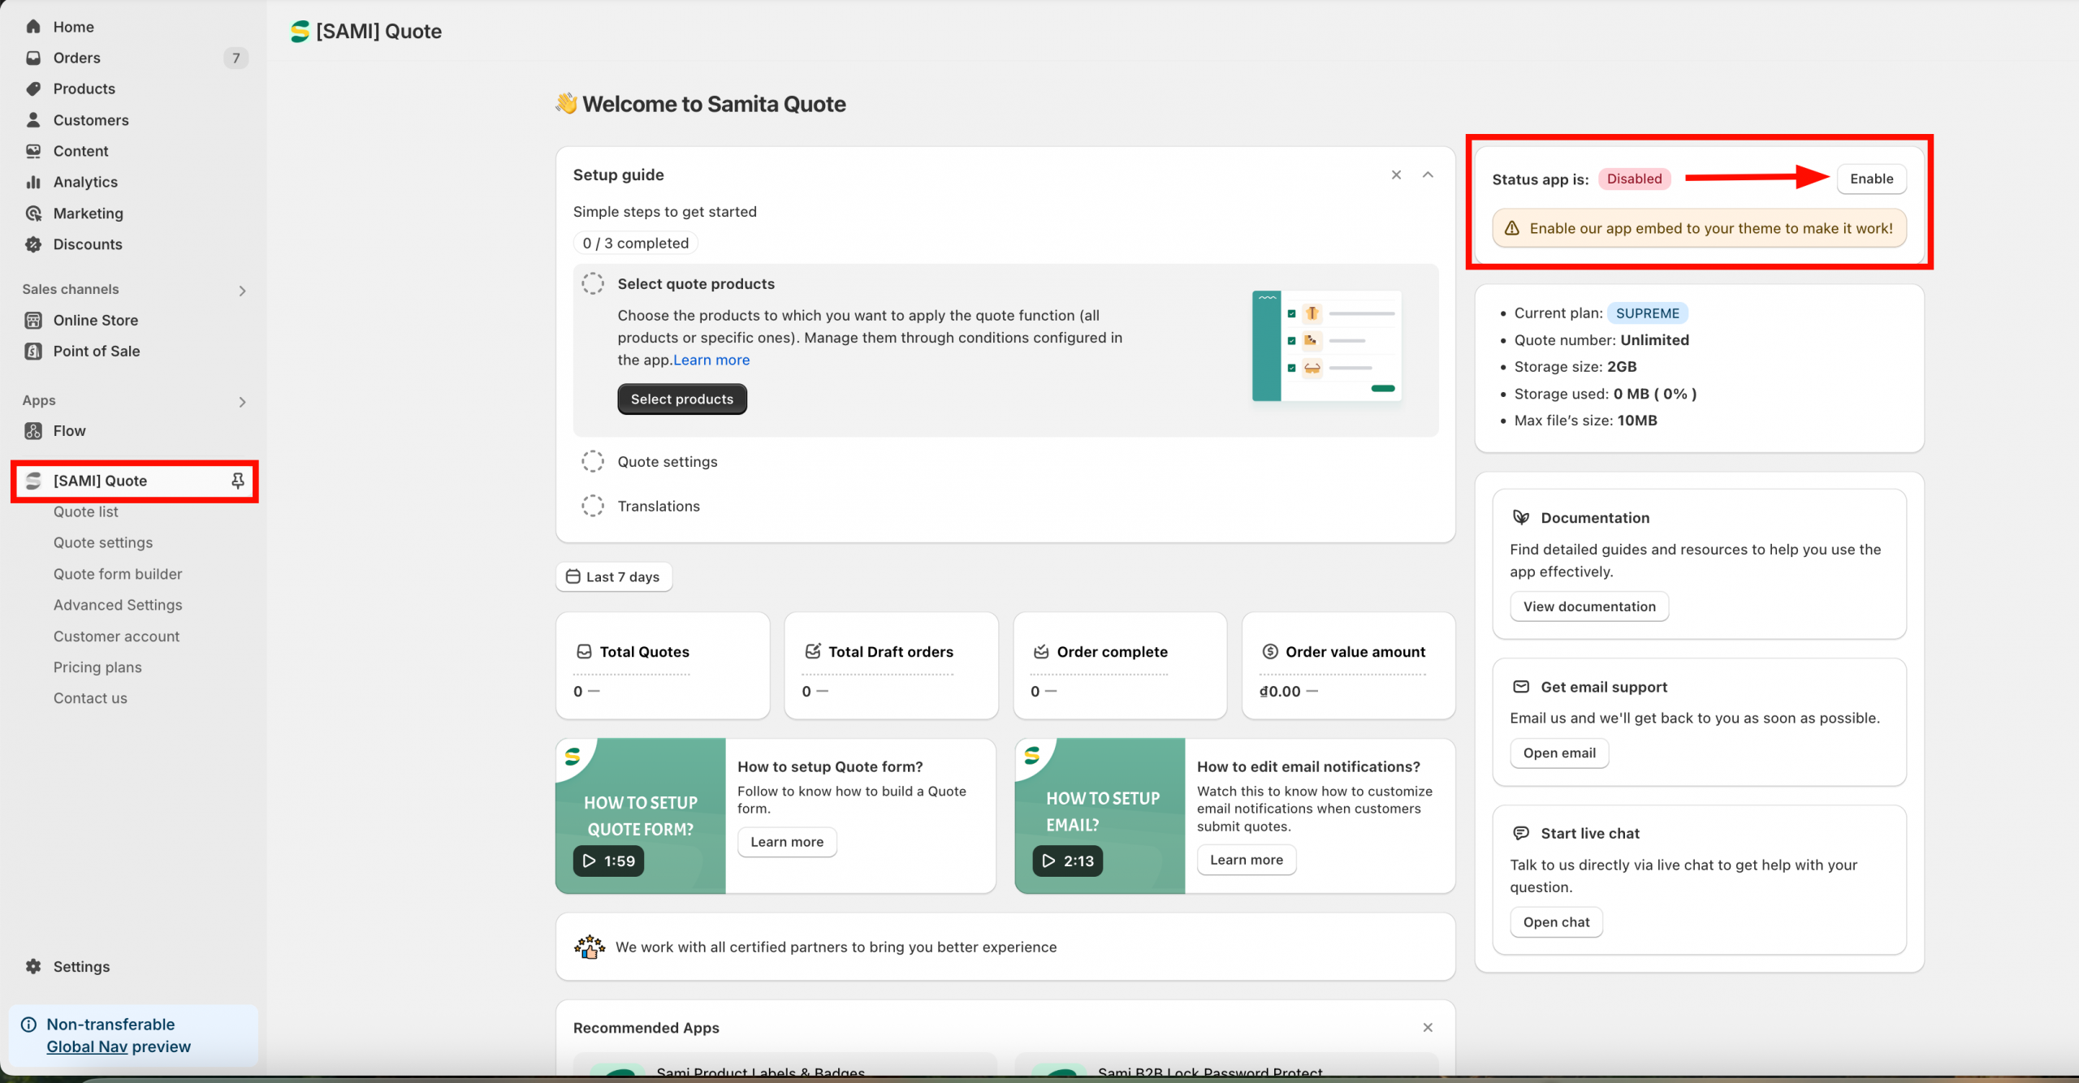Image resolution: width=2079 pixels, height=1083 pixels.
Task: Click the live chat bubble icon
Action: tap(1521, 833)
